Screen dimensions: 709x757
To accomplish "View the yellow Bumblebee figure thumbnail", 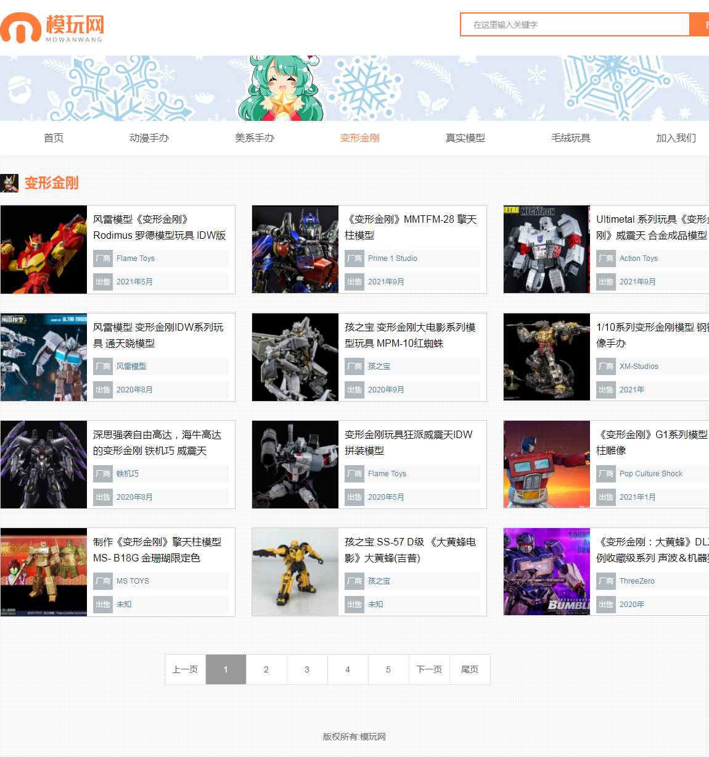I will [x=295, y=572].
